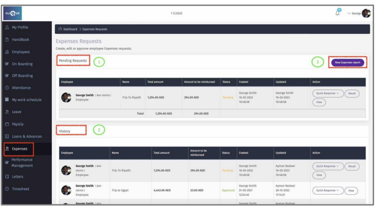Click the Dashboard breadcrumb link

point(71,29)
